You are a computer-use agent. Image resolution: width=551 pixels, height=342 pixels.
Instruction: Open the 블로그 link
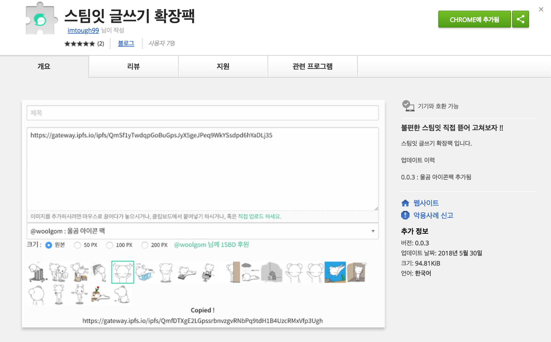tap(126, 43)
